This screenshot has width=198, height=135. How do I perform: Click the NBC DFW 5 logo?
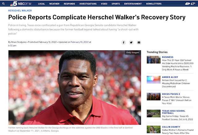pyautogui.click(x=21, y=4)
